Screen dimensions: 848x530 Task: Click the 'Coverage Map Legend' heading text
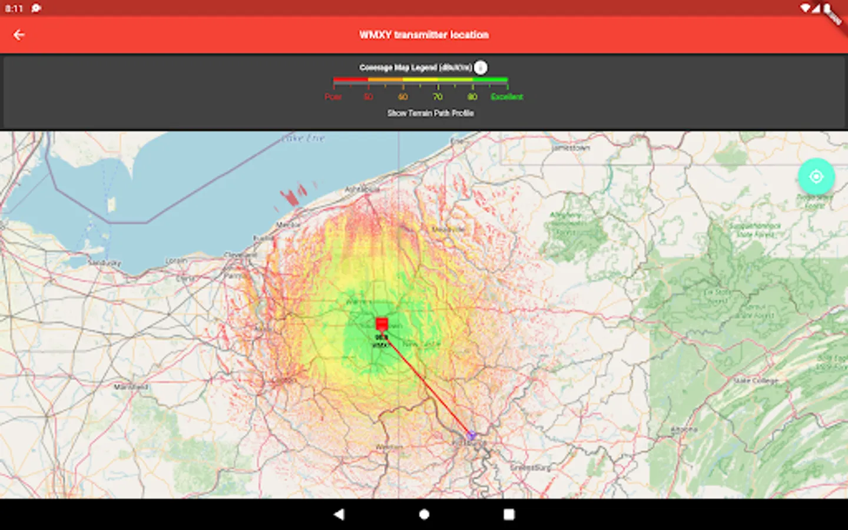point(416,68)
